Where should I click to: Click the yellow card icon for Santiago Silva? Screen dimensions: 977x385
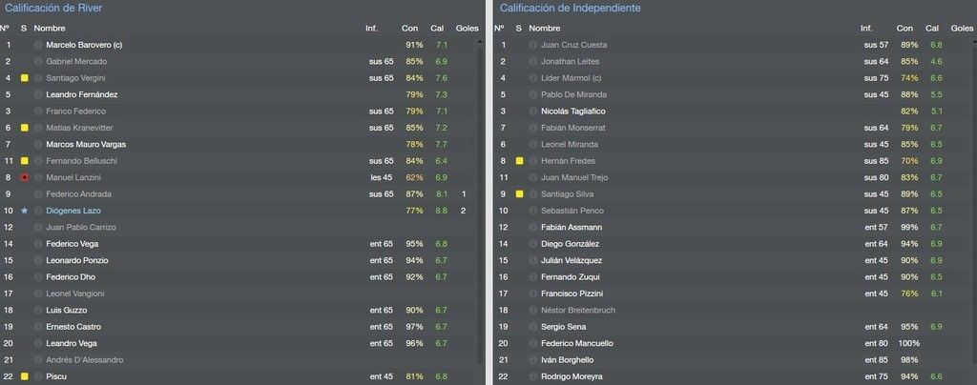pos(519,194)
